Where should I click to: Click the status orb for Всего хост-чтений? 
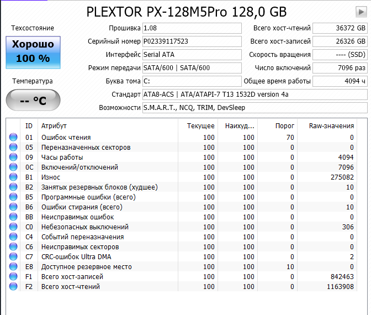(x=13, y=287)
